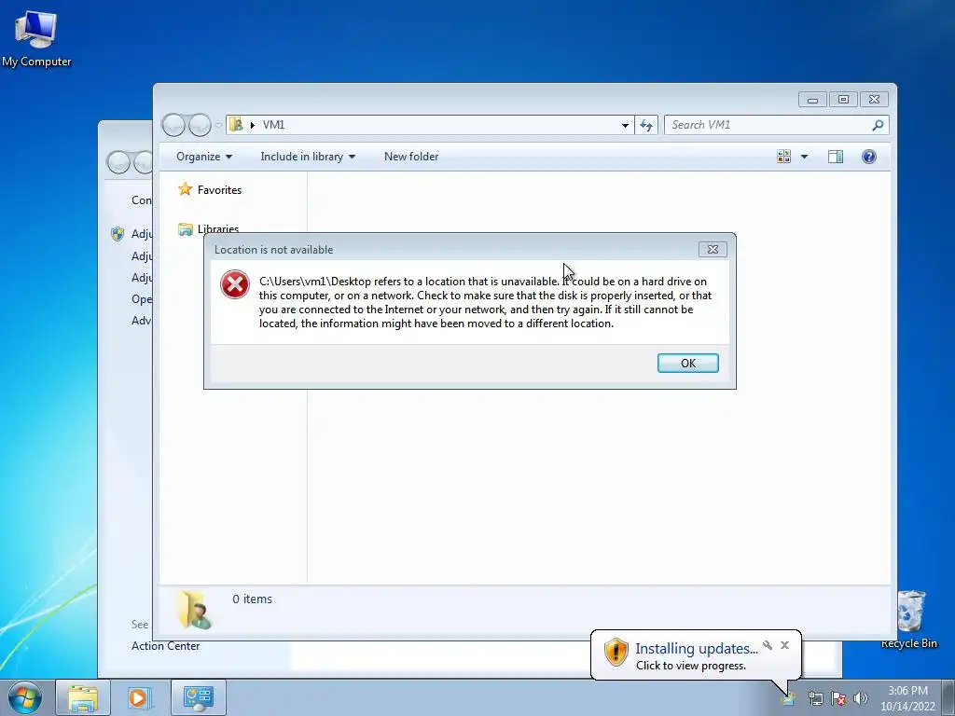Click the New folder button
This screenshot has width=955, height=716.
411,157
